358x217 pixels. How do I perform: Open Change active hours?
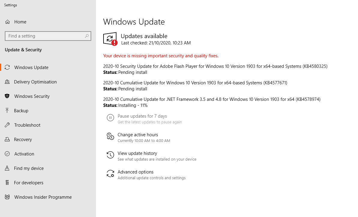point(138,135)
